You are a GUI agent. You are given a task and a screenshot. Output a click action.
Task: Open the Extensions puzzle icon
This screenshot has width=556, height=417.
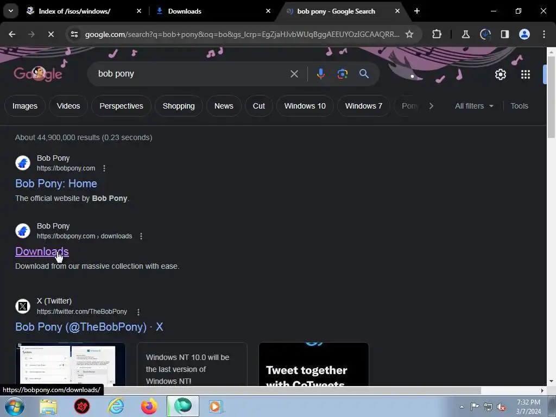[x=437, y=34]
